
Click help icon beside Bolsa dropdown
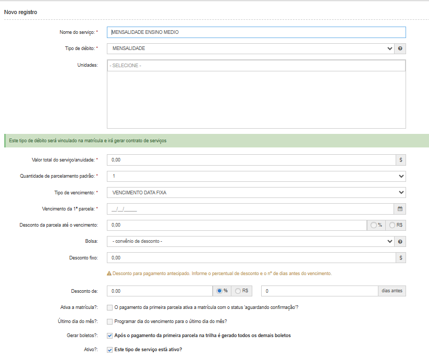(400, 241)
